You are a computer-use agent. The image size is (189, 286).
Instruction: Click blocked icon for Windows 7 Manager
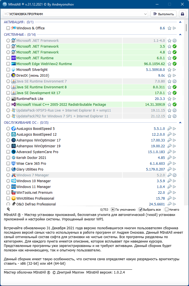pos(175,175)
